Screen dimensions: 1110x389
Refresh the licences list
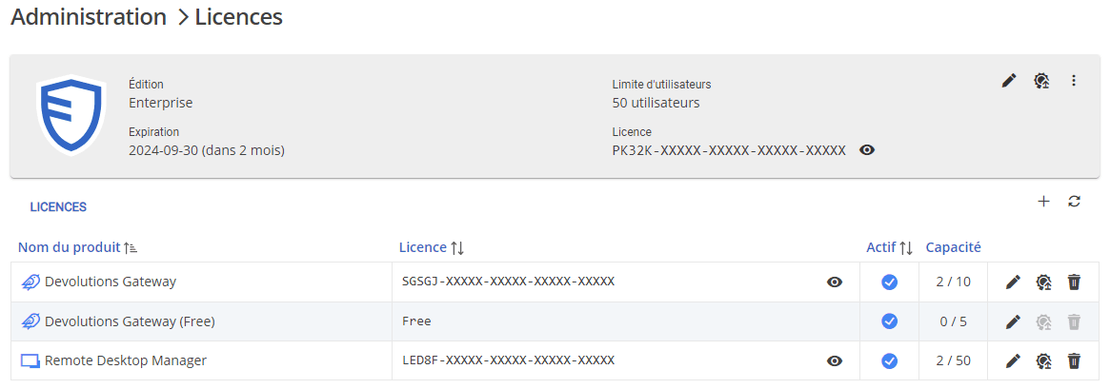pos(1074,201)
